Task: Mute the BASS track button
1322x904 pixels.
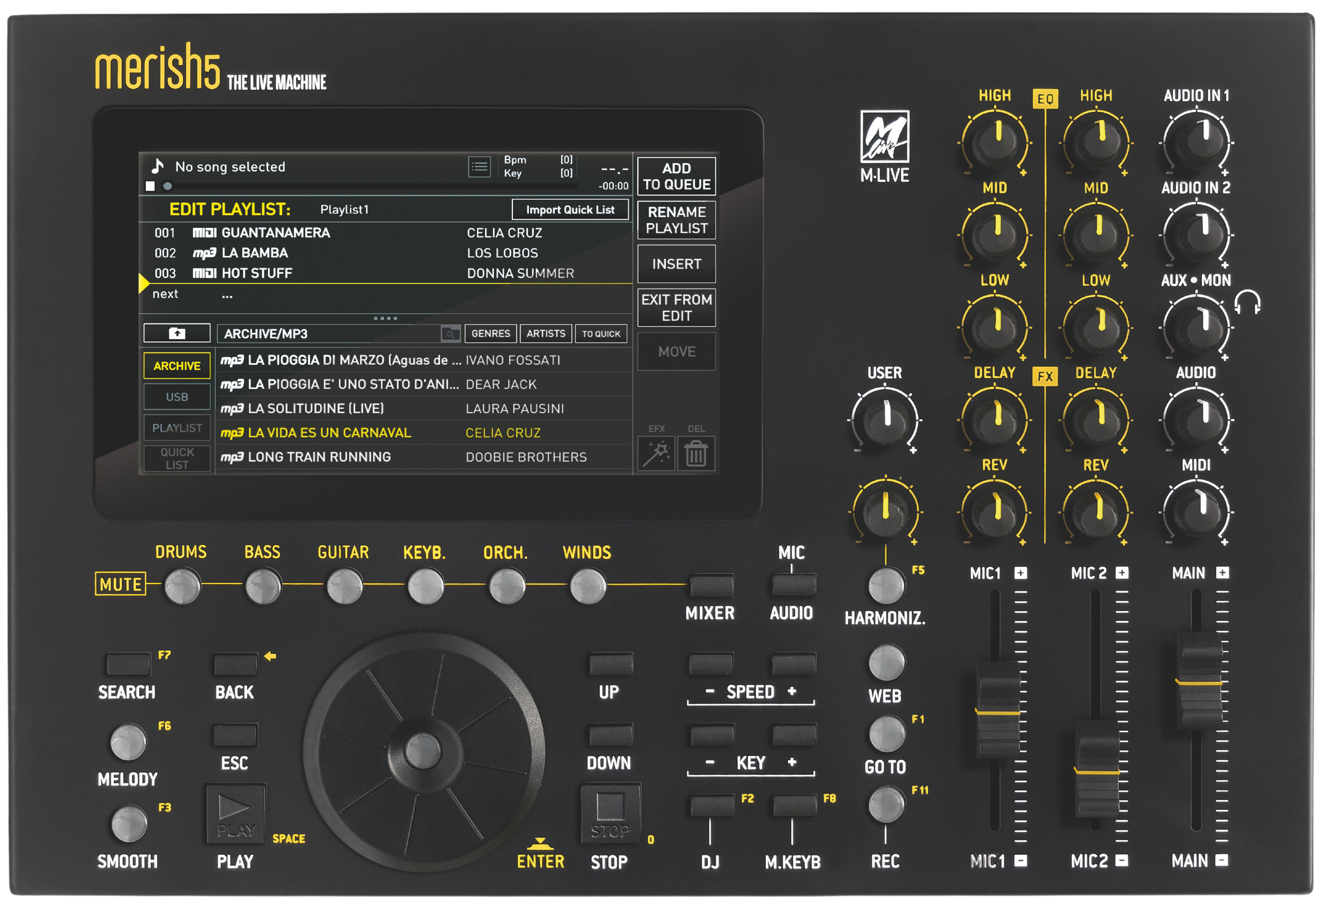Action: 263,586
